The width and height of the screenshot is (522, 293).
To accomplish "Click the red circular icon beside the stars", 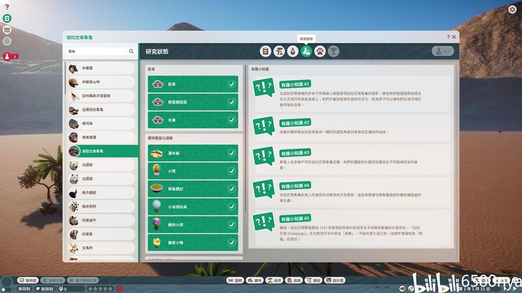I will 119,288.
